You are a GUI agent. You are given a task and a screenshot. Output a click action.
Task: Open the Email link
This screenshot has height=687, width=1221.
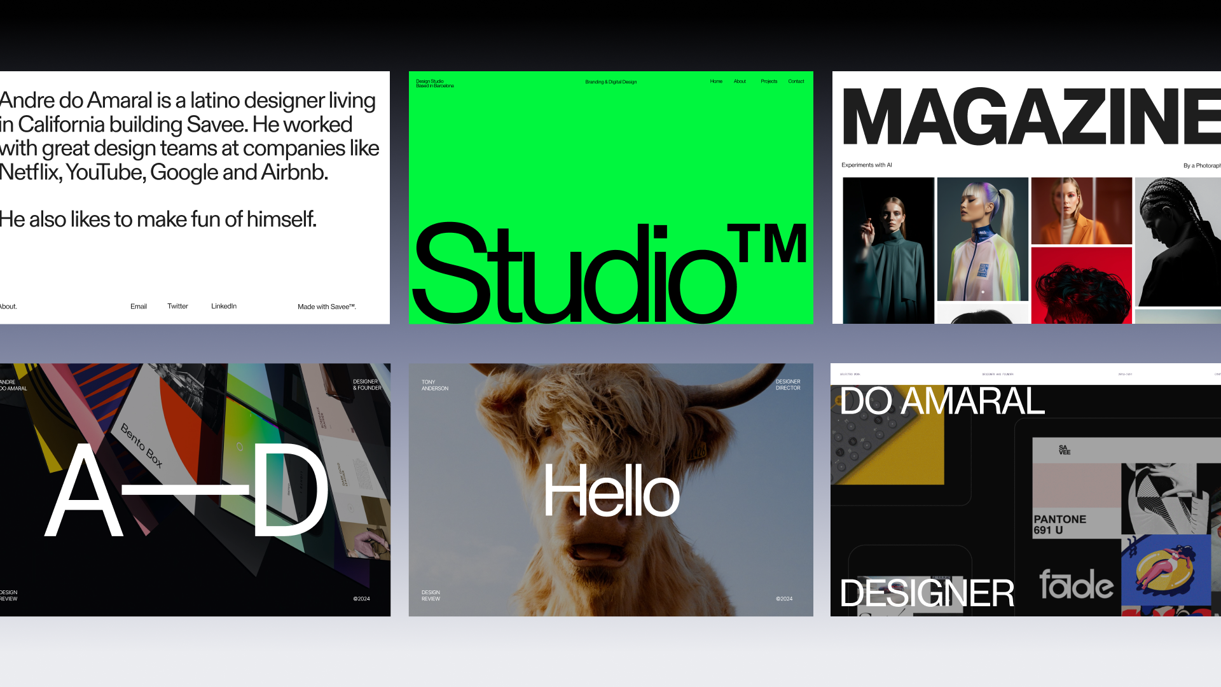138,306
